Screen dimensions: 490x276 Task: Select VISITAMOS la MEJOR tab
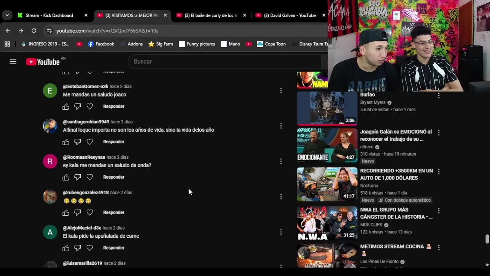pyautogui.click(x=131, y=15)
